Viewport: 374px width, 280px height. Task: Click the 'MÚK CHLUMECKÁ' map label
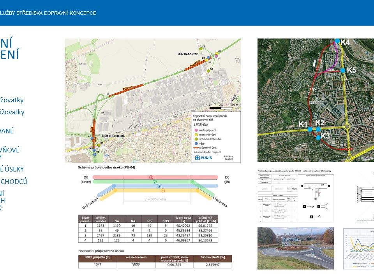point(113,136)
